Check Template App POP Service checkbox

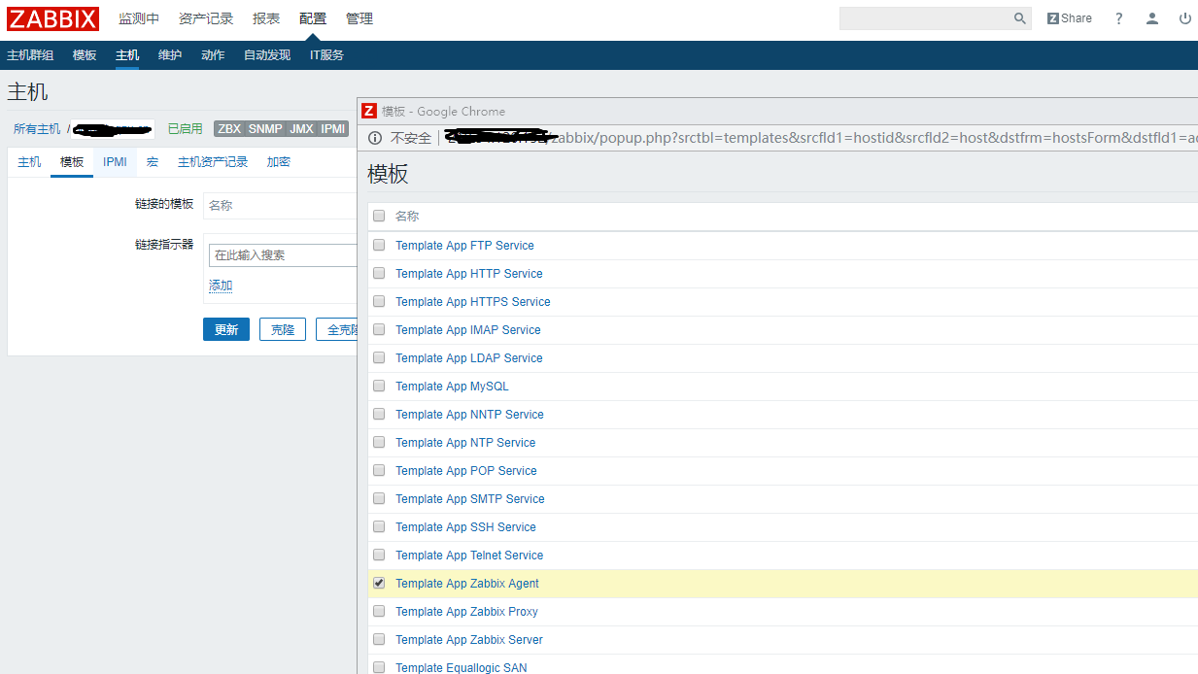point(379,470)
